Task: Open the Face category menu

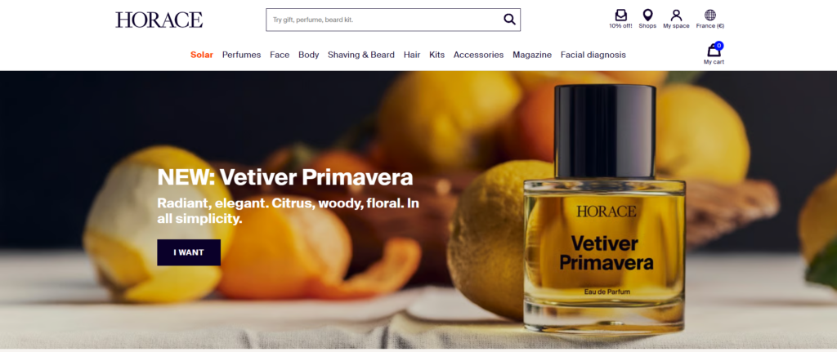Action: (280, 55)
